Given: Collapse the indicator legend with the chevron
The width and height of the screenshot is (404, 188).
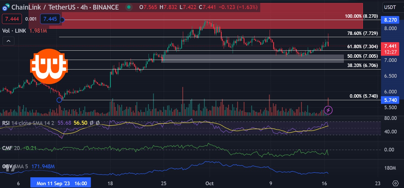Looking at the screenshot, I should (8, 41).
